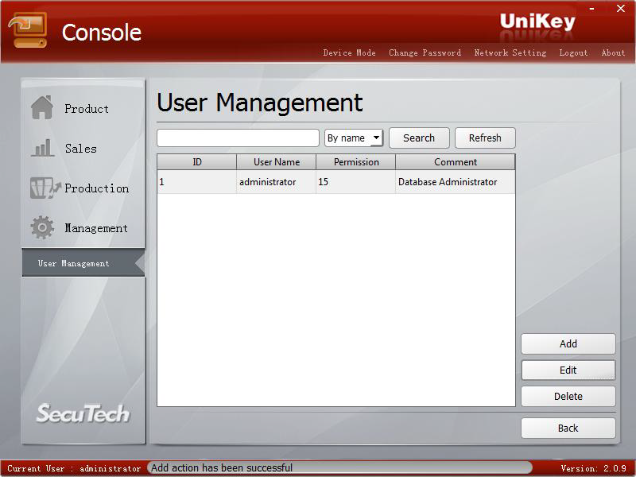
Task: Sort by the Comment column header
Action: [455, 162]
